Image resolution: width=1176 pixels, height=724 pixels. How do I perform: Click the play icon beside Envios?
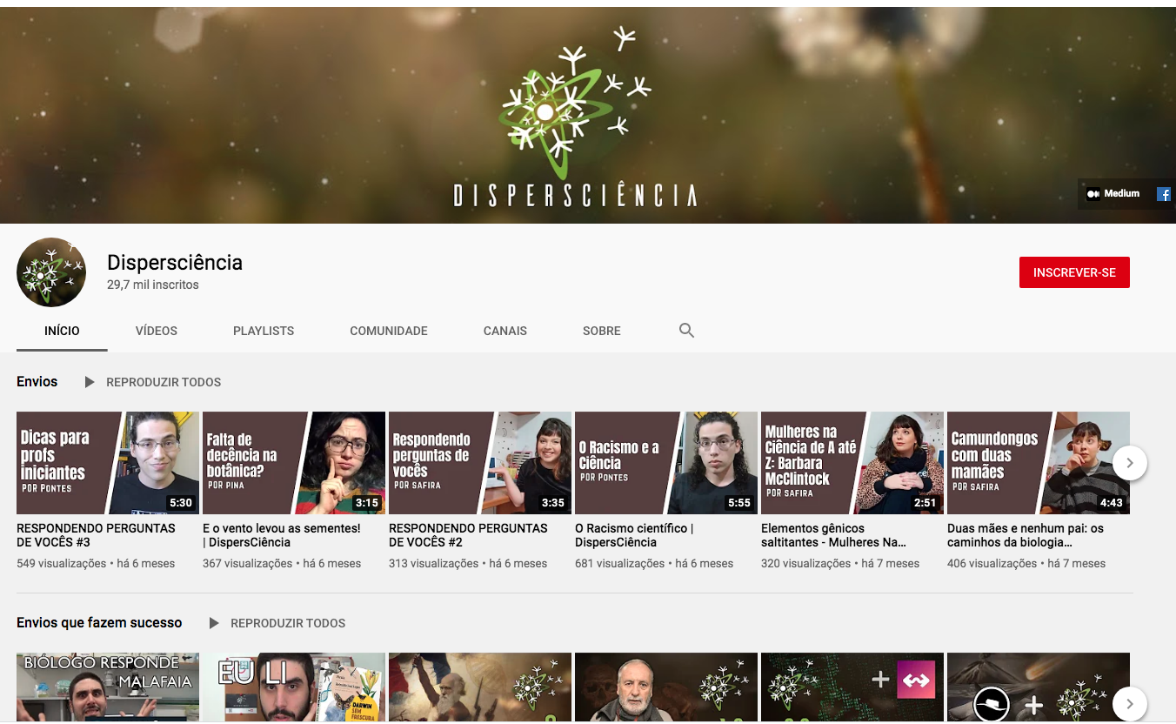coord(90,382)
